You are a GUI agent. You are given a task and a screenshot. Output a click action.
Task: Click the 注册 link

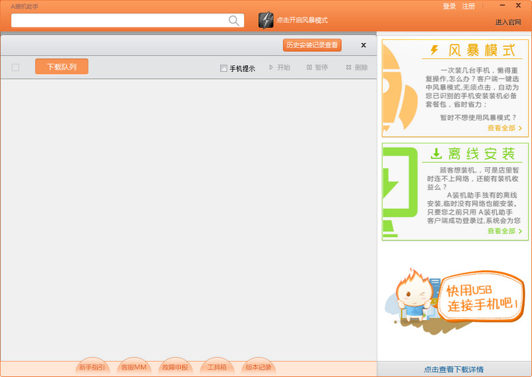pyautogui.click(x=468, y=7)
